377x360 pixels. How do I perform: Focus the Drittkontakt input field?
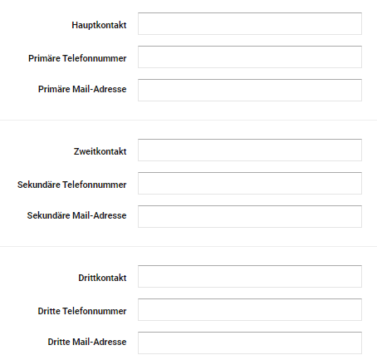(250, 277)
